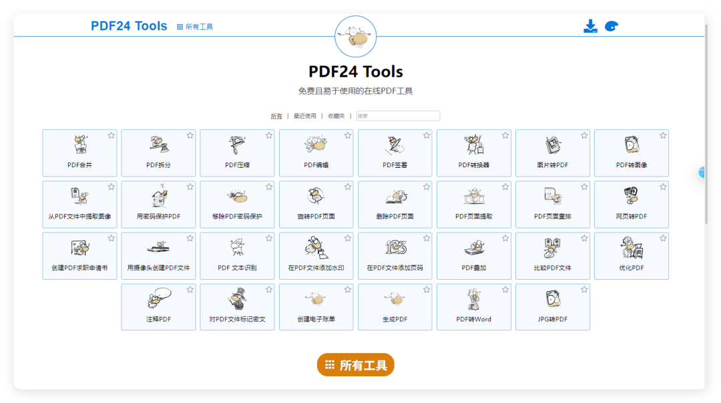Open the PDF压缩 tool tile
The height and width of the screenshot is (403, 721).
237,153
